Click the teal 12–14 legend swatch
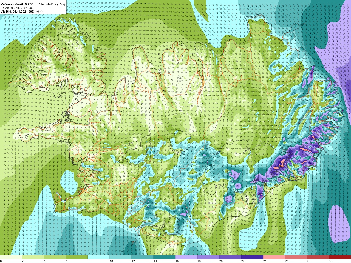Screen dimensions: 351x263 pyautogui.click(x=143, y=257)
